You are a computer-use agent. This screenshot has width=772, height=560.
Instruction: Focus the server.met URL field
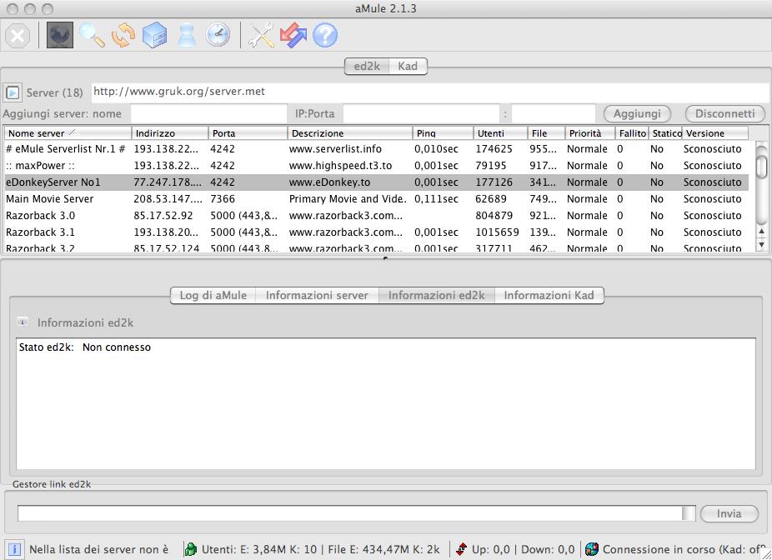coord(430,92)
